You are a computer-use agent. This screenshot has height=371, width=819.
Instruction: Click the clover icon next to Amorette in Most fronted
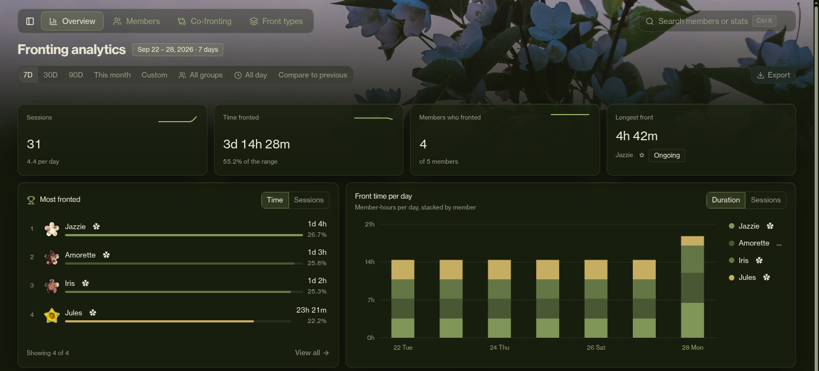tap(106, 255)
